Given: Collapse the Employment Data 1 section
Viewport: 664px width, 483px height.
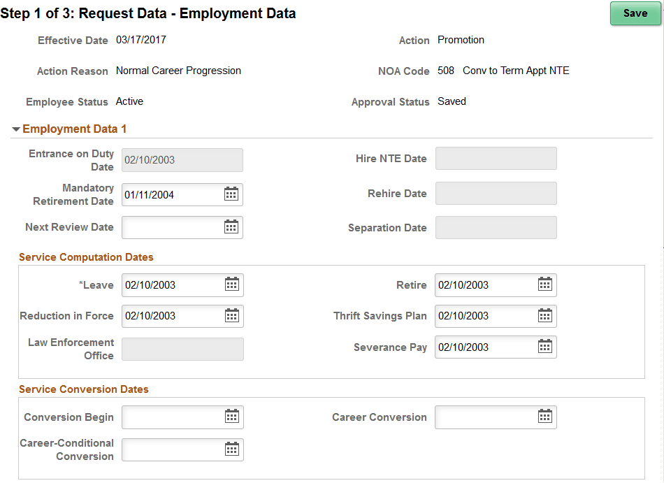Looking at the screenshot, I should point(15,129).
